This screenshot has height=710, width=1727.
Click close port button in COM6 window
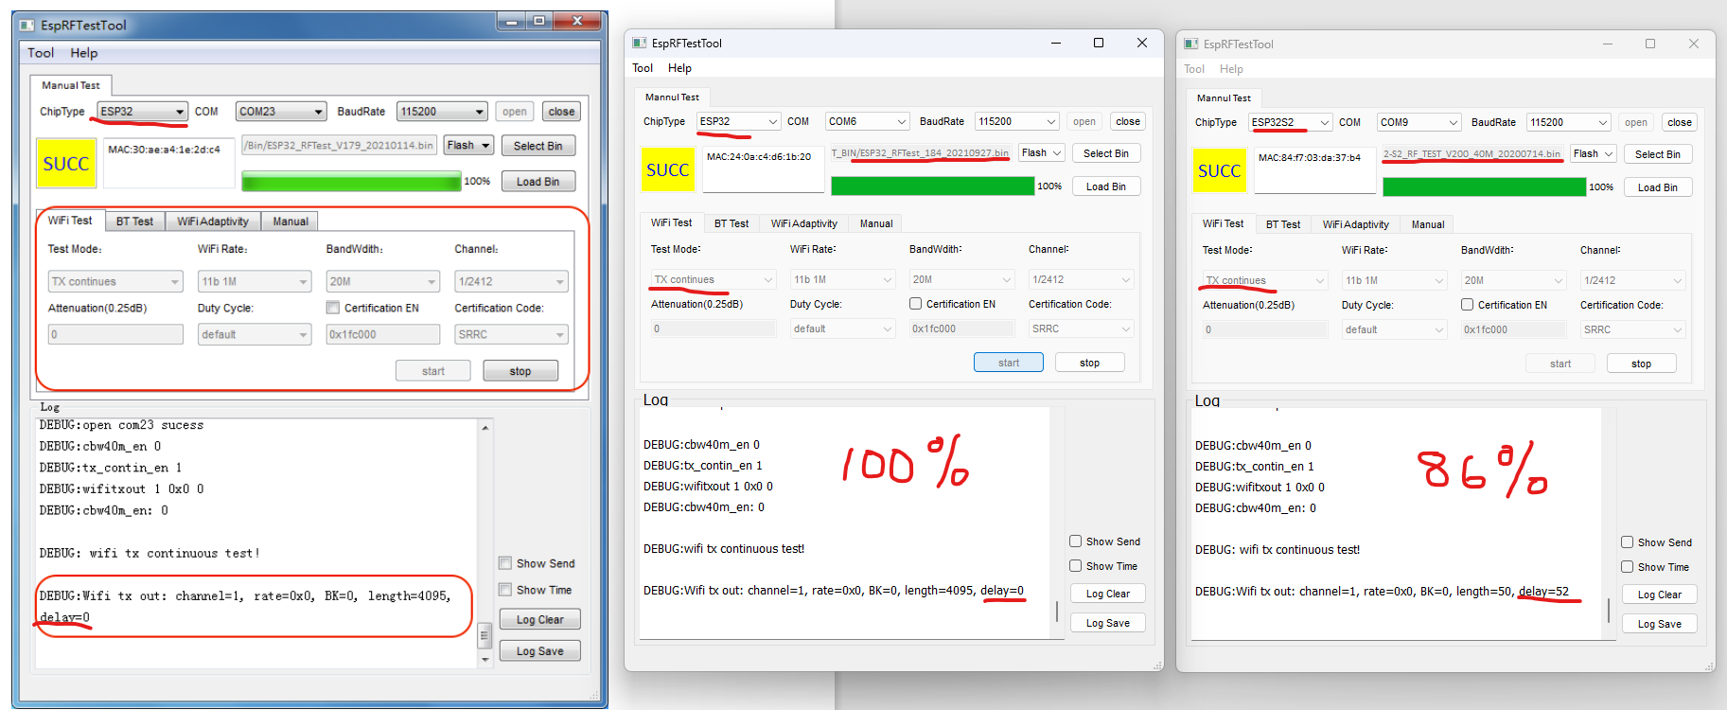coord(1128,121)
